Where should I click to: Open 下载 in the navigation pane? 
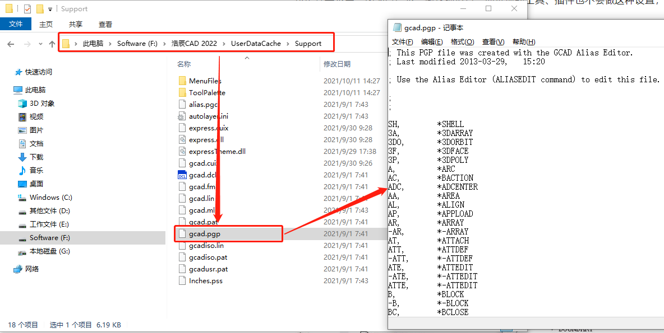point(36,157)
